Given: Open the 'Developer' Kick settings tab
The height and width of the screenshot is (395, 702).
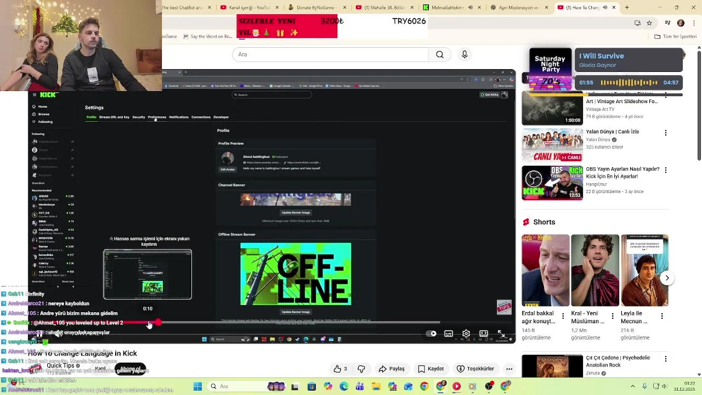Looking at the screenshot, I should (x=221, y=117).
